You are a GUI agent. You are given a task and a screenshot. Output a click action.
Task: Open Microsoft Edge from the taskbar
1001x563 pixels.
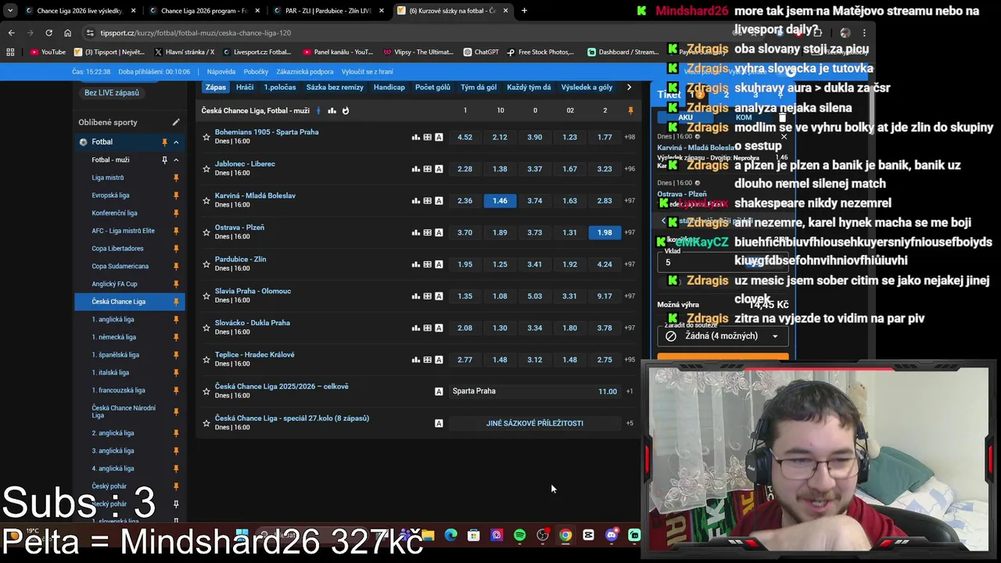[x=451, y=536]
